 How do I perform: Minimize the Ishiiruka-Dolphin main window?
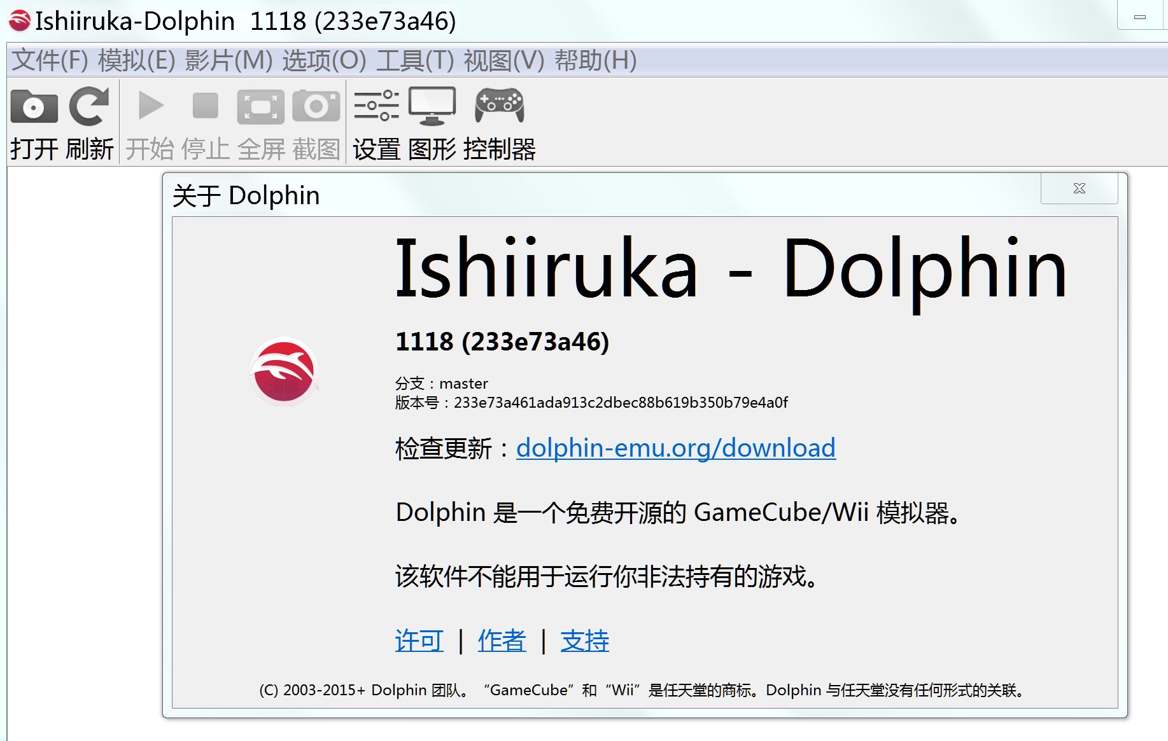[1140, 17]
